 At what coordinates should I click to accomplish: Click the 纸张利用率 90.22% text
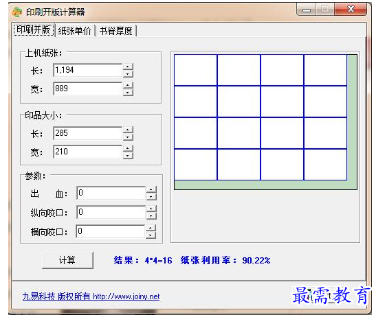(x=225, y=260)
